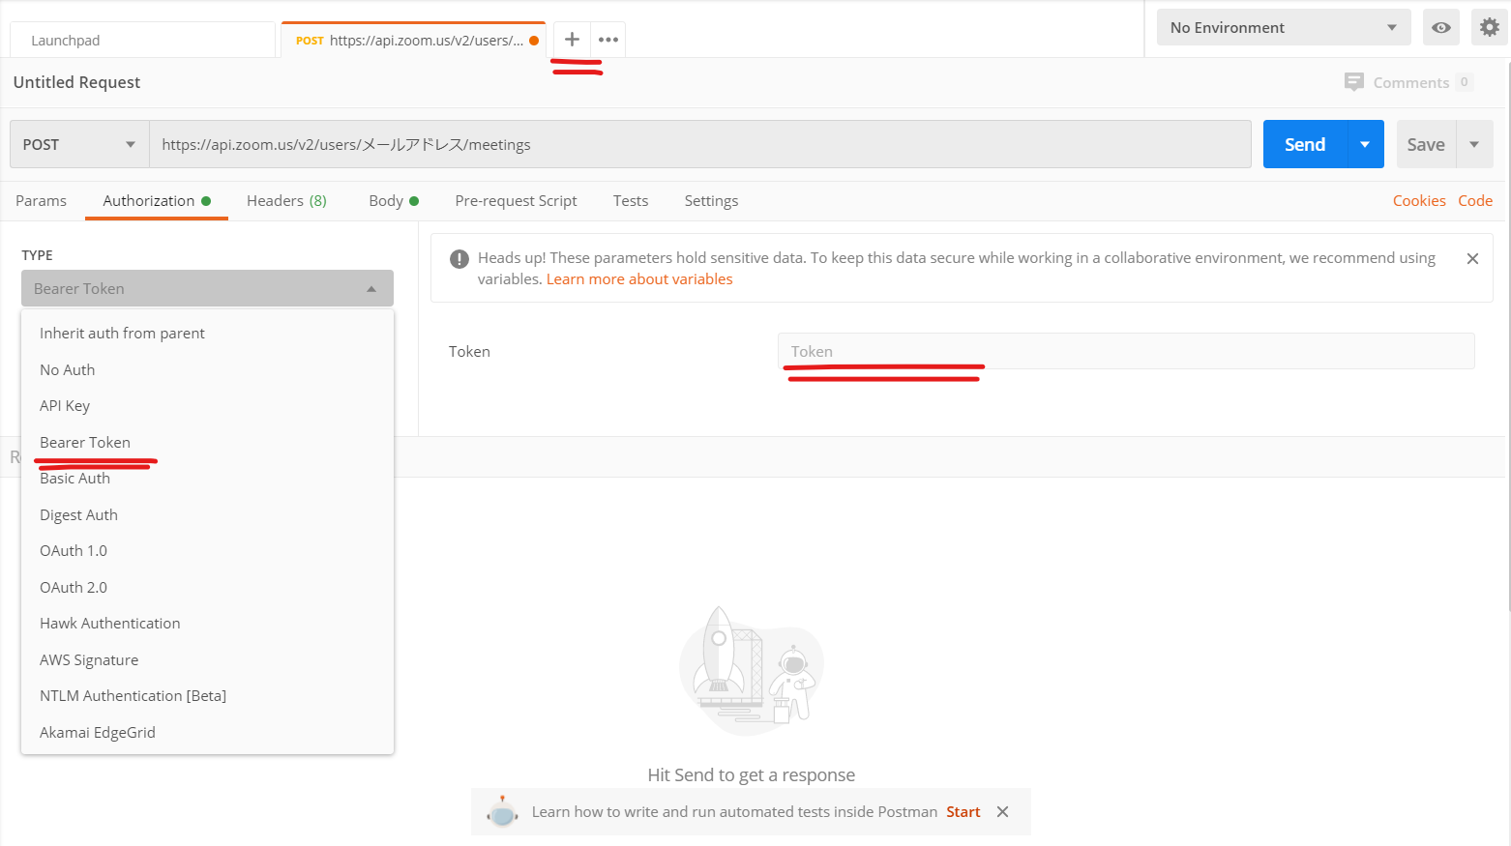Select the Authorization tab
Screen dimensions: 1511x846
pyautogui.click(x=156, y=200)
